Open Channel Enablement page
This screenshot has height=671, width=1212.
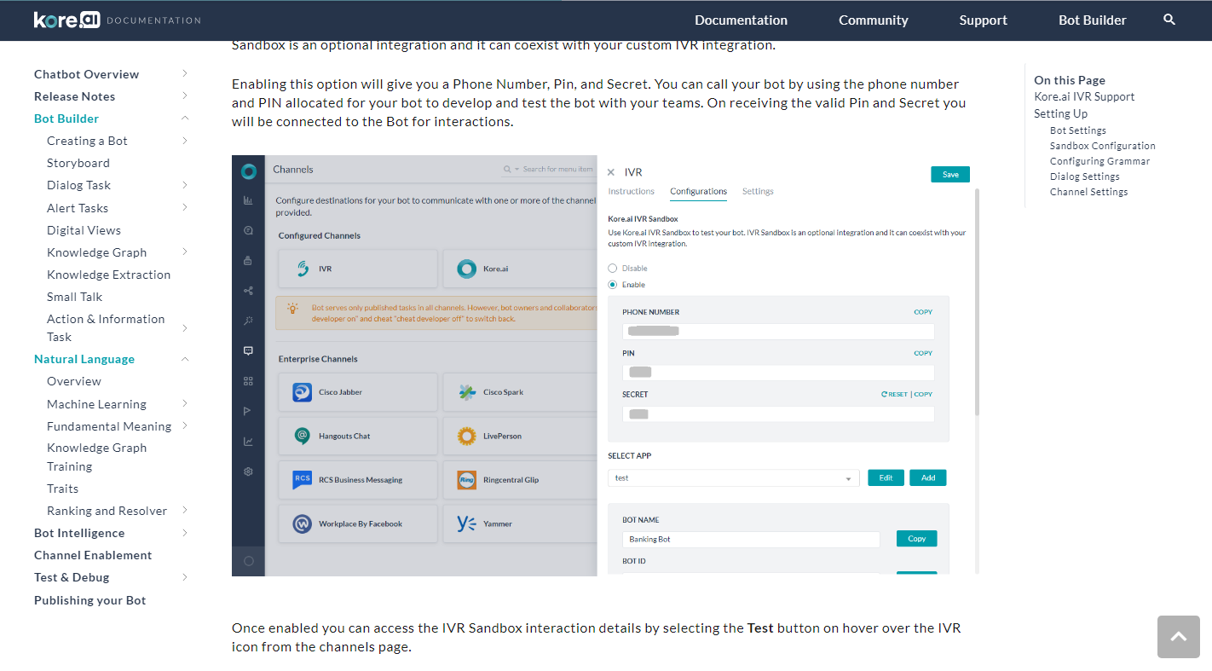(x=93, y=555)
